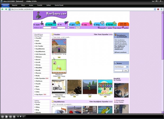Stop page loading with the red icon

pyautogui.click(x=158, y=9)
